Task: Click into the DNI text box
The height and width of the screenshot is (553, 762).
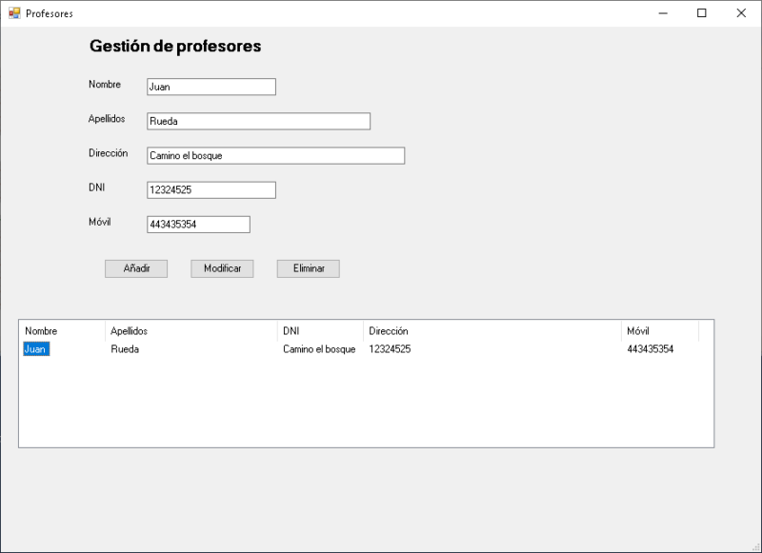Action: [x=211, y=190]
